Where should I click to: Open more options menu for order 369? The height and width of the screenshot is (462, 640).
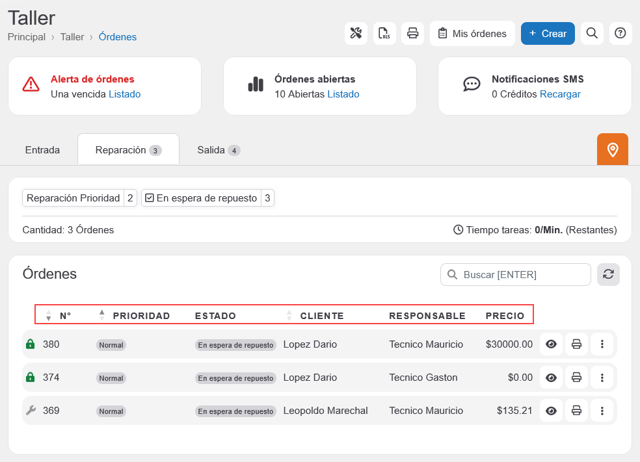click(602, 411)
